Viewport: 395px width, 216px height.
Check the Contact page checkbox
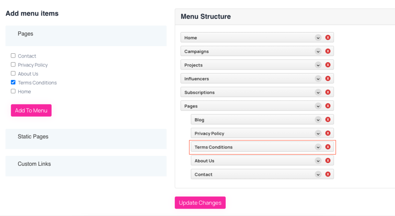(13, 56)
